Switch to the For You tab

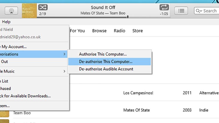click(x=77, y=31)
